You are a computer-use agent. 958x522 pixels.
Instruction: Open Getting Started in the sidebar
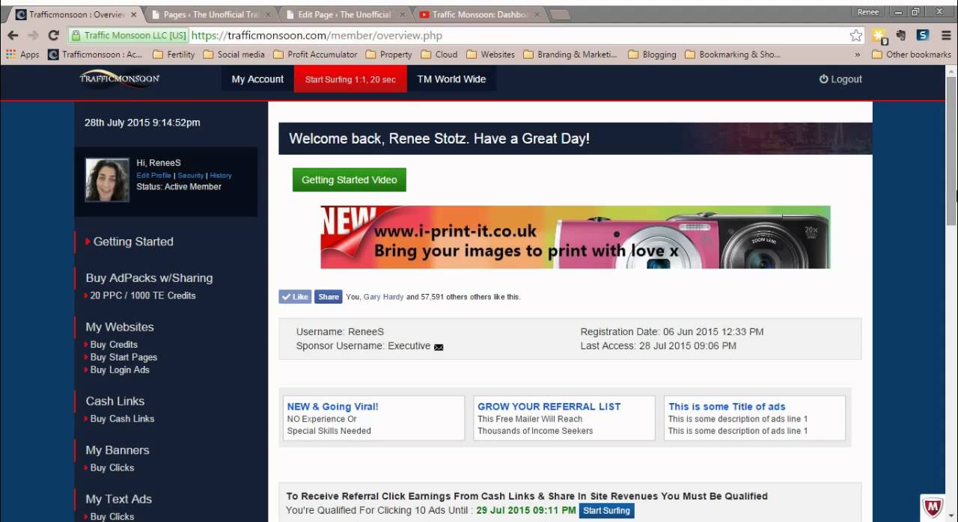(133, 242)
